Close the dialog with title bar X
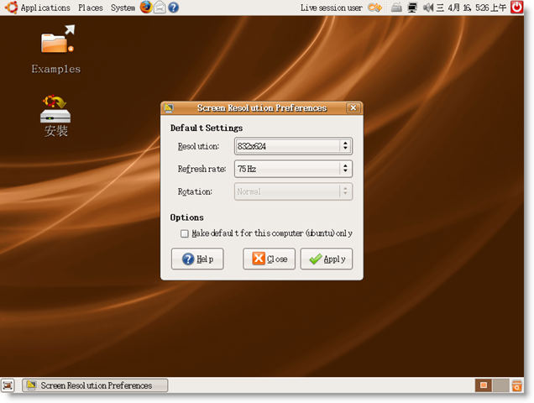534x403 pixels. click(353, 107)
